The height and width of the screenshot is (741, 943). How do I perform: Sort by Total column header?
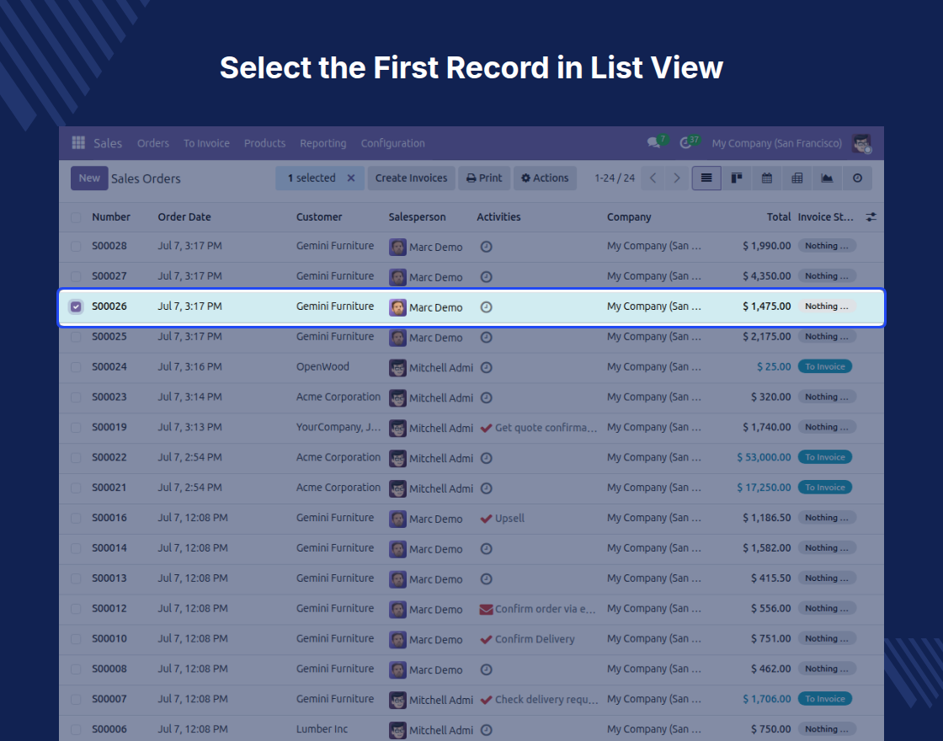779,217
